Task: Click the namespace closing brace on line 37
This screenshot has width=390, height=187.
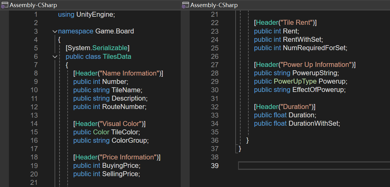Action: (x=240, y=149)
